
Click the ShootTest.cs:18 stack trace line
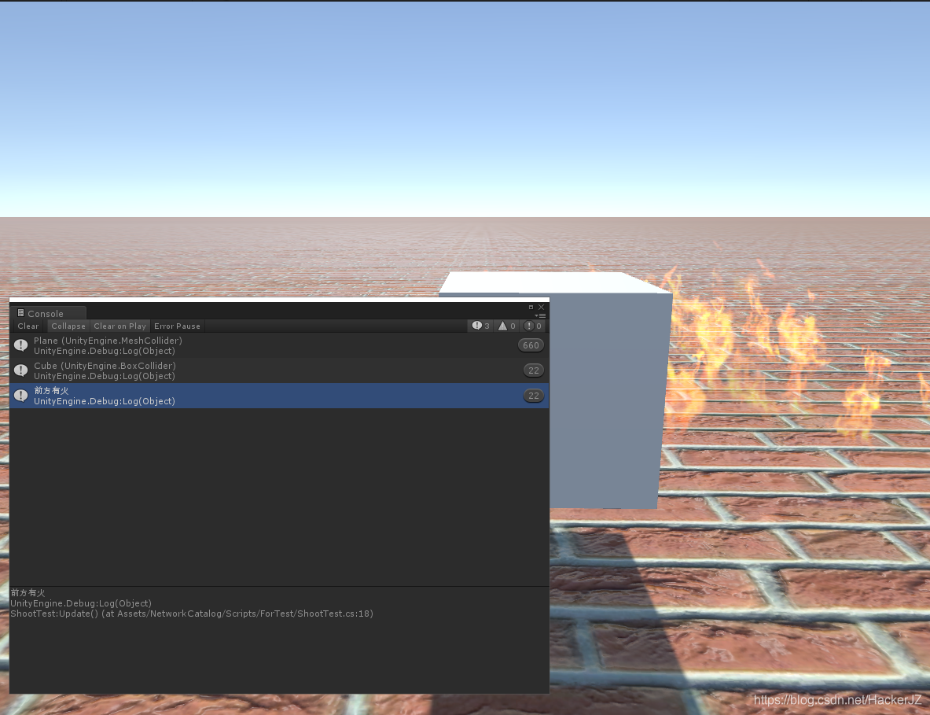point(192,614)
